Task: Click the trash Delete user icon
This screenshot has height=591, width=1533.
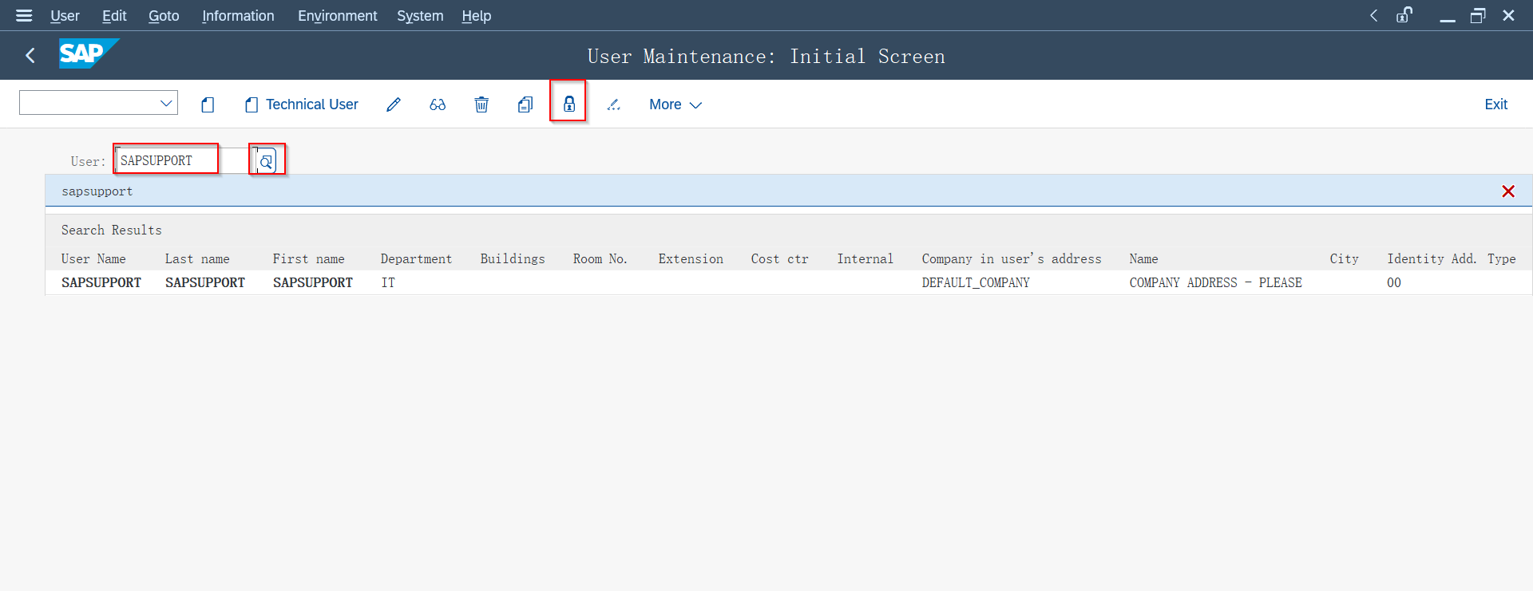Action: (481, 104)
